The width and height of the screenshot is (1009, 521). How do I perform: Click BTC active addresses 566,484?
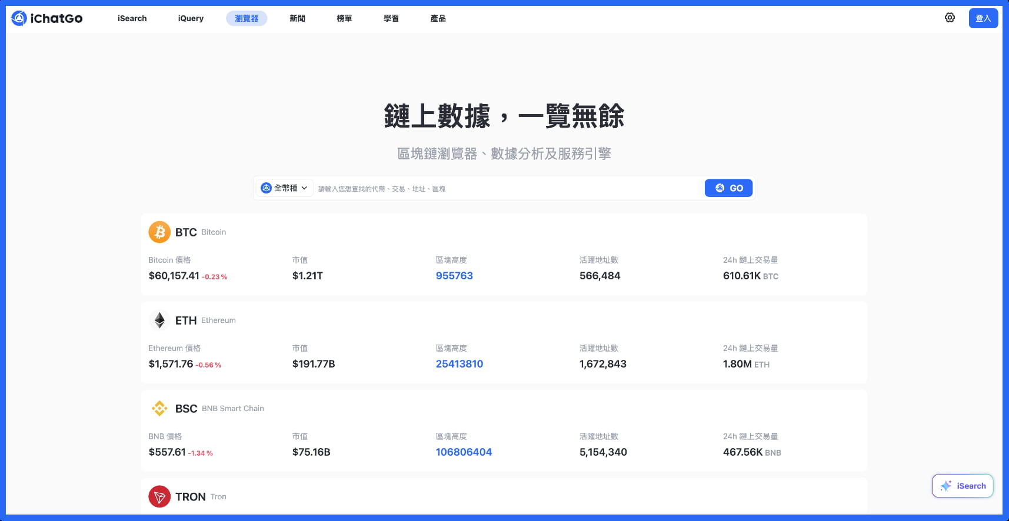pos(600,276)
